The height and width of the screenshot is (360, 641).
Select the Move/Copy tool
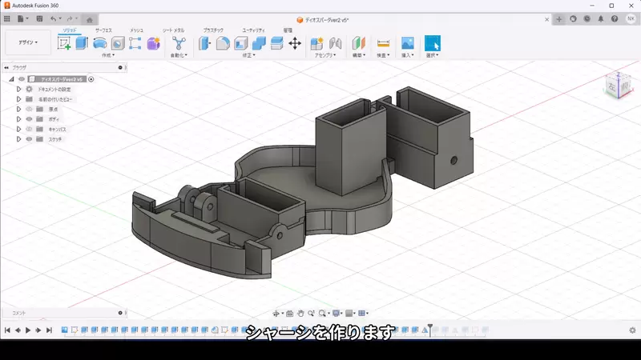pos(295,43)
